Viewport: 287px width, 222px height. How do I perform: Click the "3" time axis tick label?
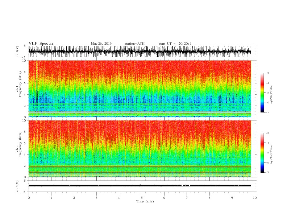click(x=96, y=198)
